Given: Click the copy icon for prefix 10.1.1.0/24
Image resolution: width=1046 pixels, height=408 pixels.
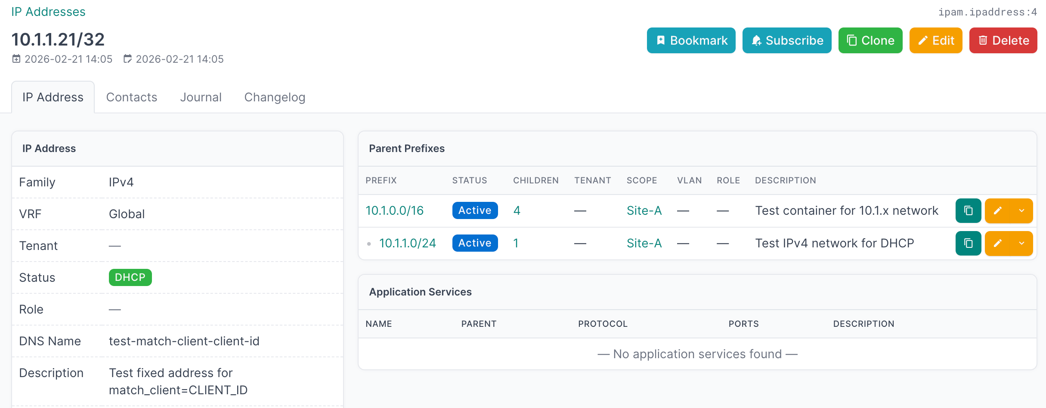Looking at the screenshot, I should point(968,244).
